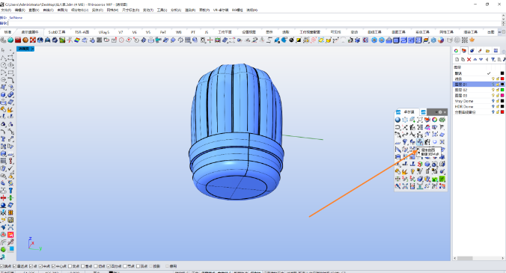The width and height of the screenshot is (506, 273).
Task: Expand the toolbar tabs overflow chevron
Action: (499, 32)
